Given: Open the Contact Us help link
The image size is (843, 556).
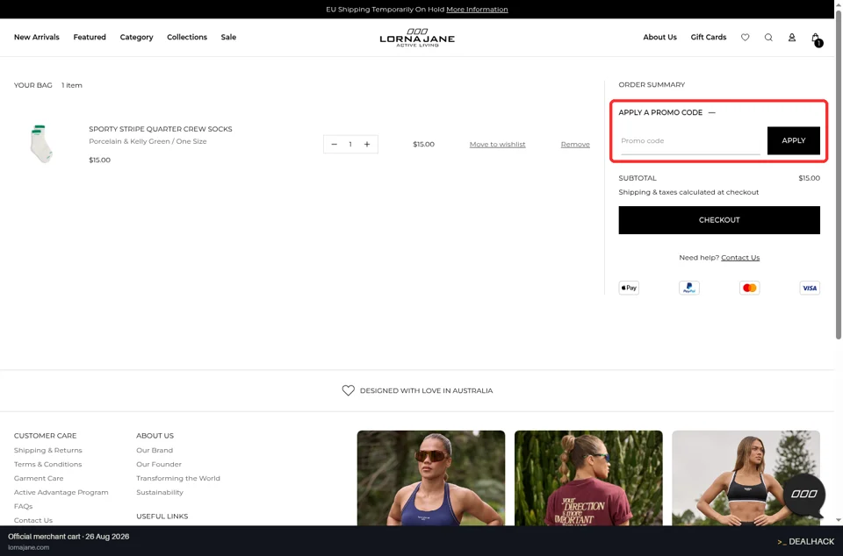Looking at the screenshot, I should [740, 258].
